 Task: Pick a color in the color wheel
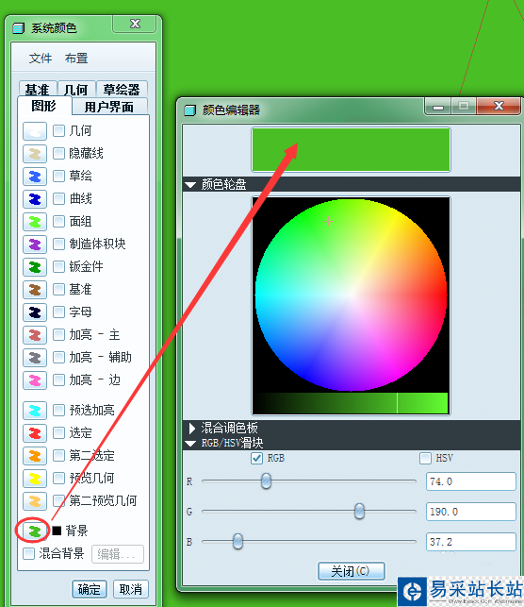coord(351,295)
